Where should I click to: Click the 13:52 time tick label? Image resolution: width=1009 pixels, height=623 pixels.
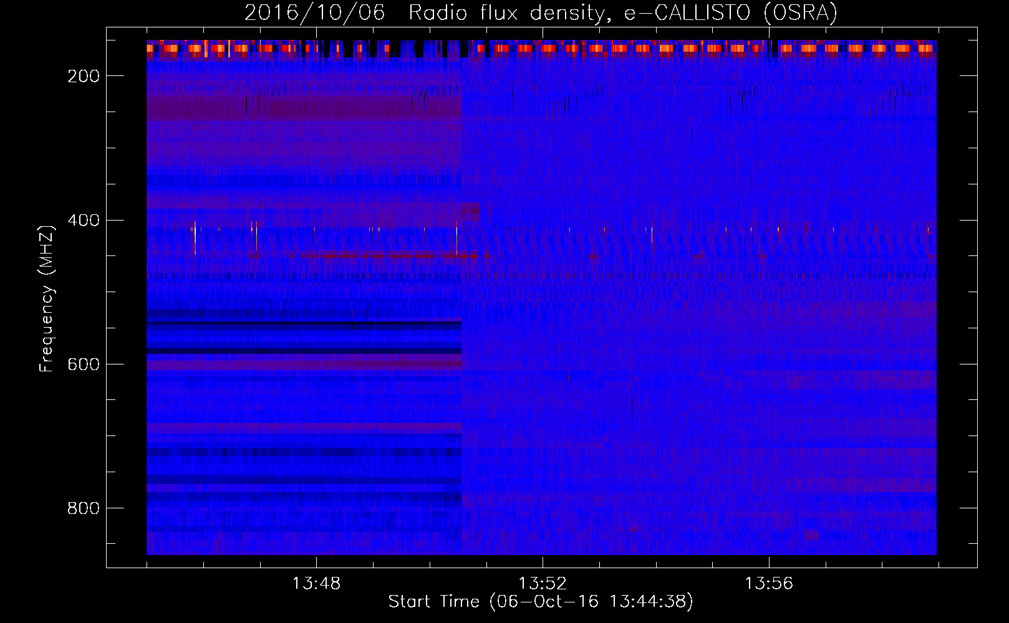tap(543, 583)
